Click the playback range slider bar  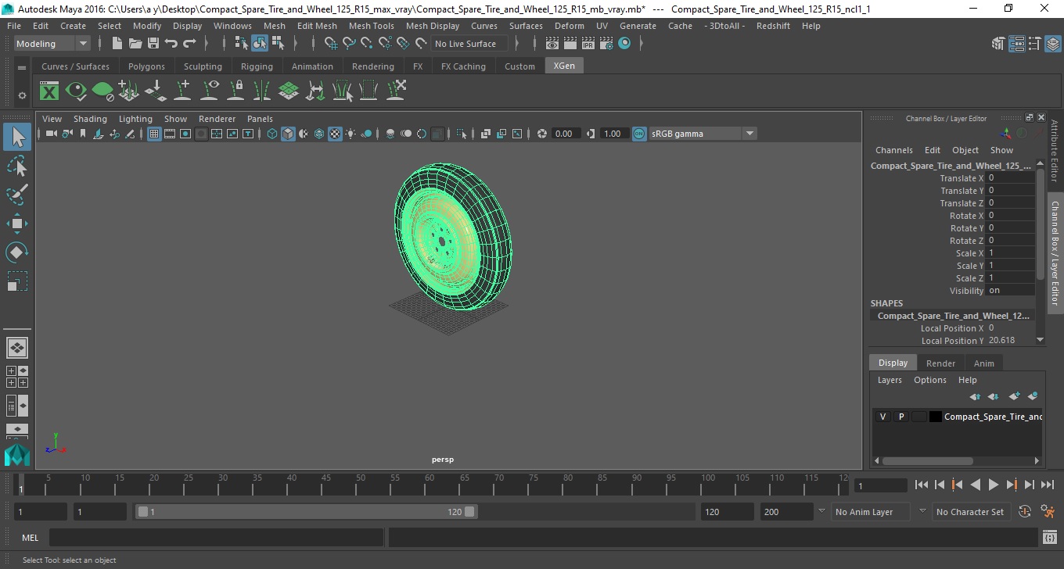tap(306, 512)
